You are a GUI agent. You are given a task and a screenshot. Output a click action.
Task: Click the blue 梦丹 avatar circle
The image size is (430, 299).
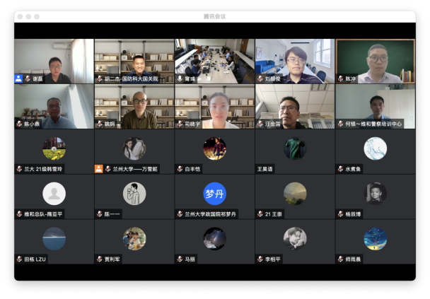click(x=215, y=193)
